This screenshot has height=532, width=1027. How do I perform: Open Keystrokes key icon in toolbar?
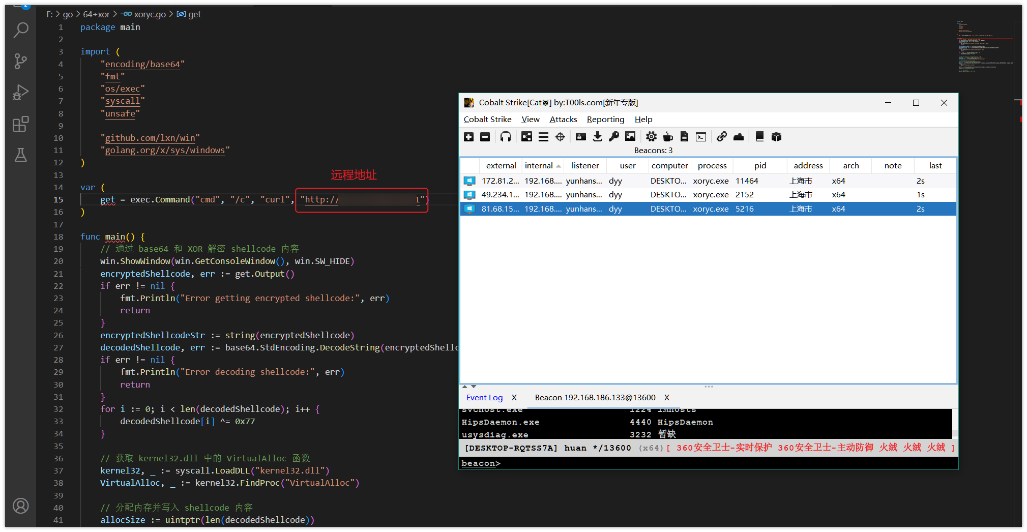[x=614, y=137]
